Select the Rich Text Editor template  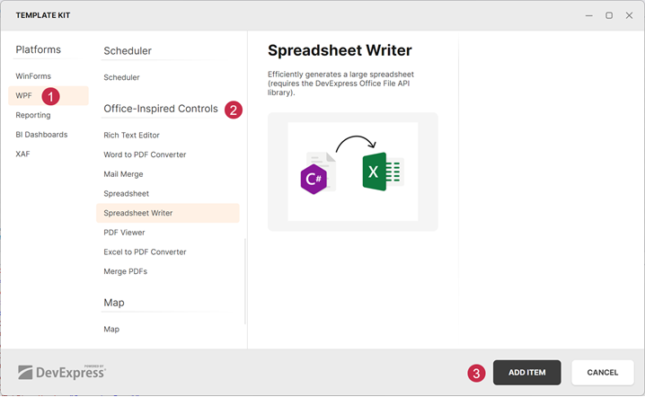[131, 135]
